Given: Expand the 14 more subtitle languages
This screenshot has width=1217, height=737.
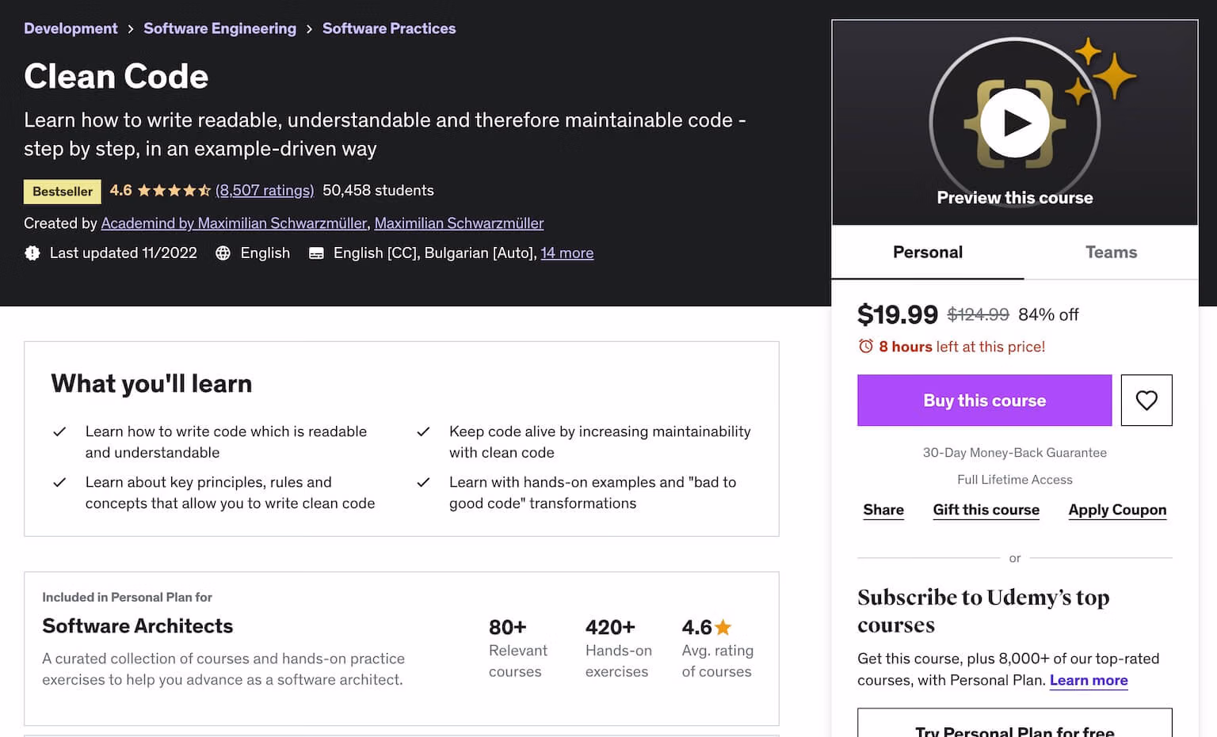Looking at the screenshot, I should point(567,253).
